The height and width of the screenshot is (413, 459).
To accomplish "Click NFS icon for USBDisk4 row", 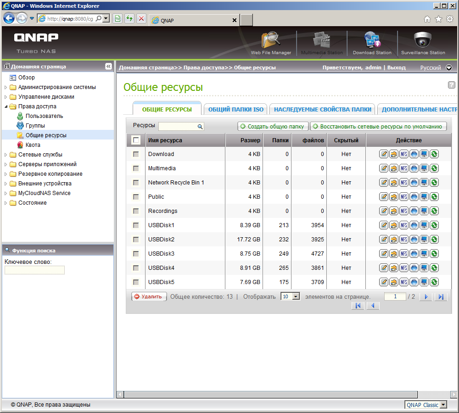I will point(403,268).
